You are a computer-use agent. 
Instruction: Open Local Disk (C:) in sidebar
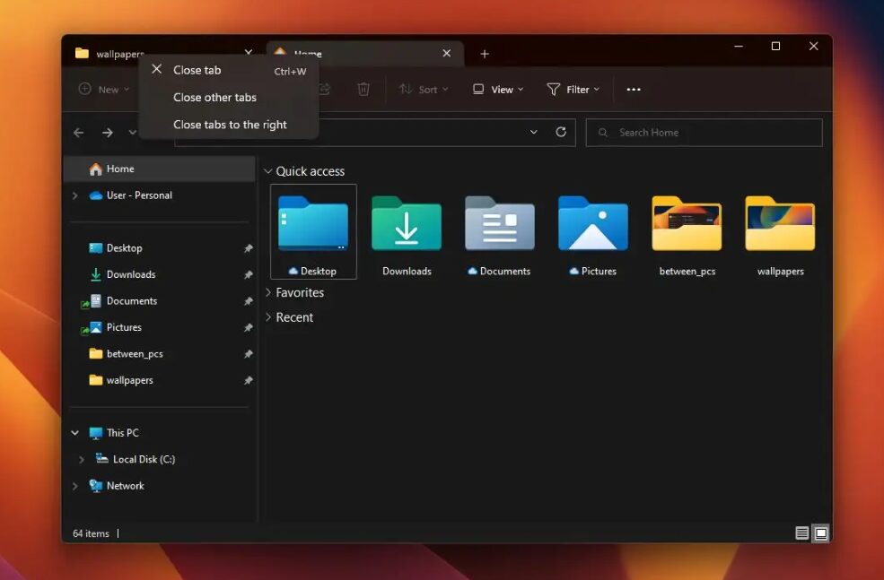pyautogui.click(x=143, y=459)
